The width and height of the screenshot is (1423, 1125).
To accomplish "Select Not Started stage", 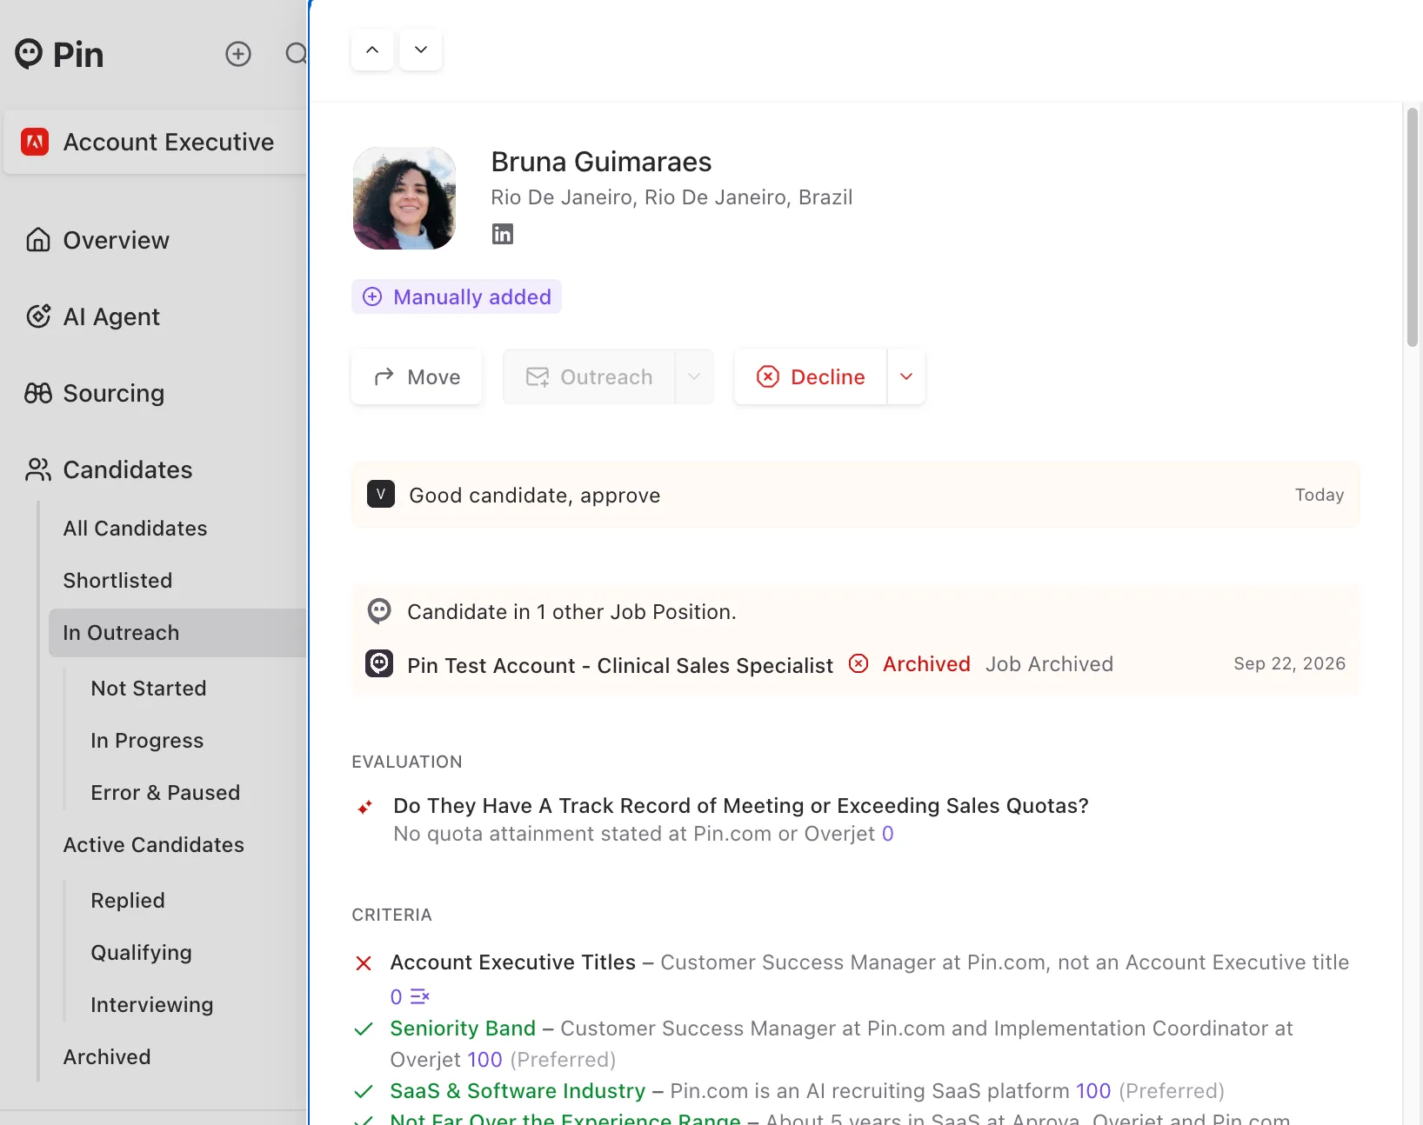I will pos(149,689).
